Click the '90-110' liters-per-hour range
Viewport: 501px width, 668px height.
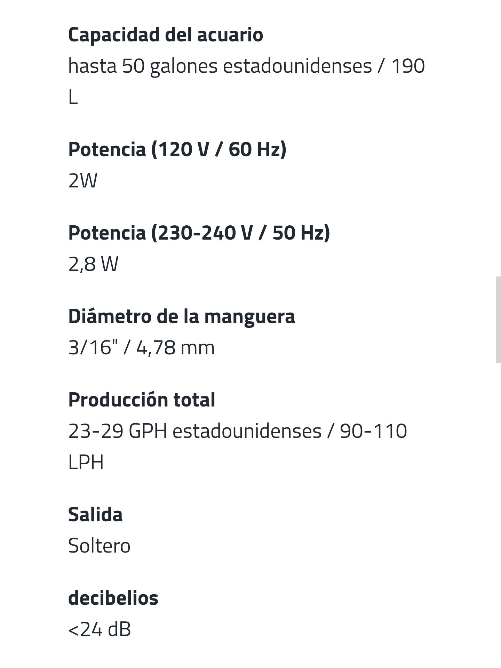(x=374, y=431)
